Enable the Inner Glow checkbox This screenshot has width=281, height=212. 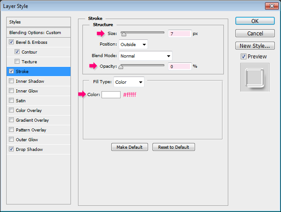pyautogui.click(x=11, y=91)
